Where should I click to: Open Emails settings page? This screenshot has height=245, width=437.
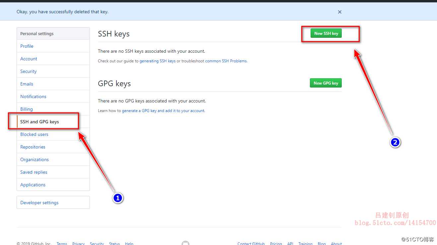point(53,84)
